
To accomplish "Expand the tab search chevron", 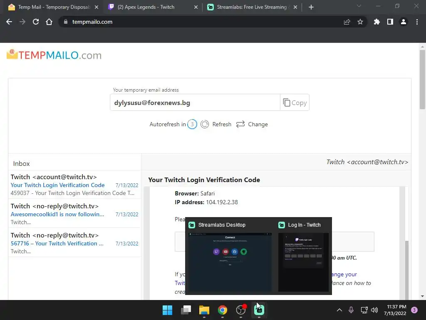I will point(359,6).
